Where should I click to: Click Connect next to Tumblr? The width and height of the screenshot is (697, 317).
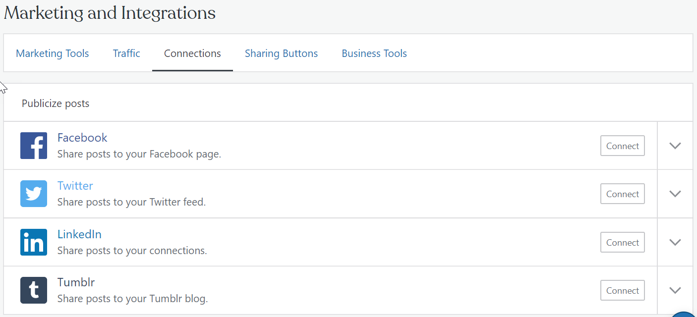[622, 290]
